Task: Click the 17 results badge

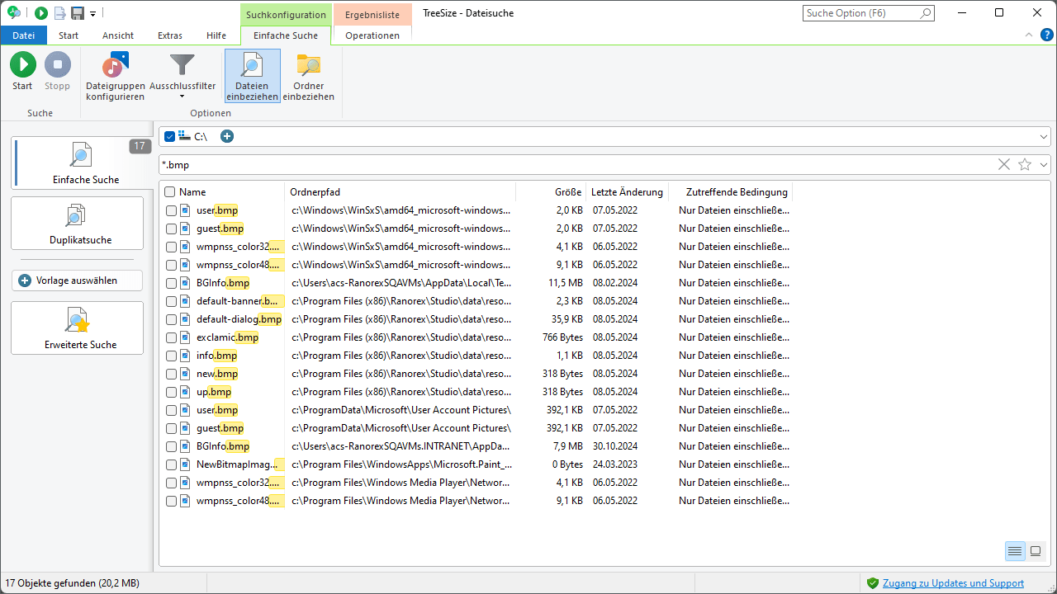Action: click(140, 146)
